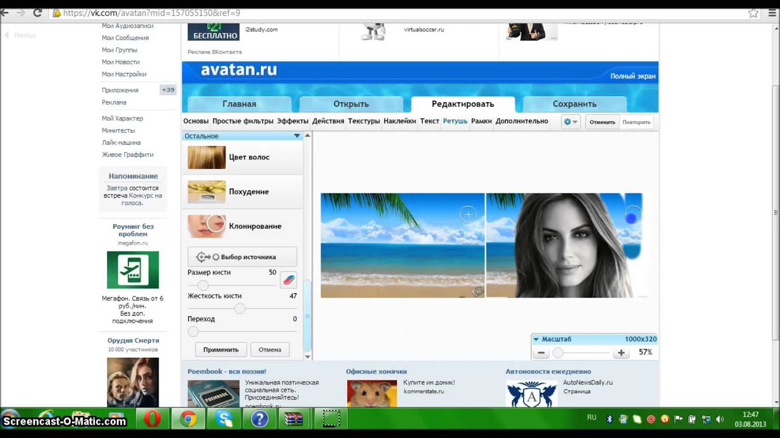Open the Основы menu
Screen dimensions: 780x438
pyautogui.click(x=196, y=121)
